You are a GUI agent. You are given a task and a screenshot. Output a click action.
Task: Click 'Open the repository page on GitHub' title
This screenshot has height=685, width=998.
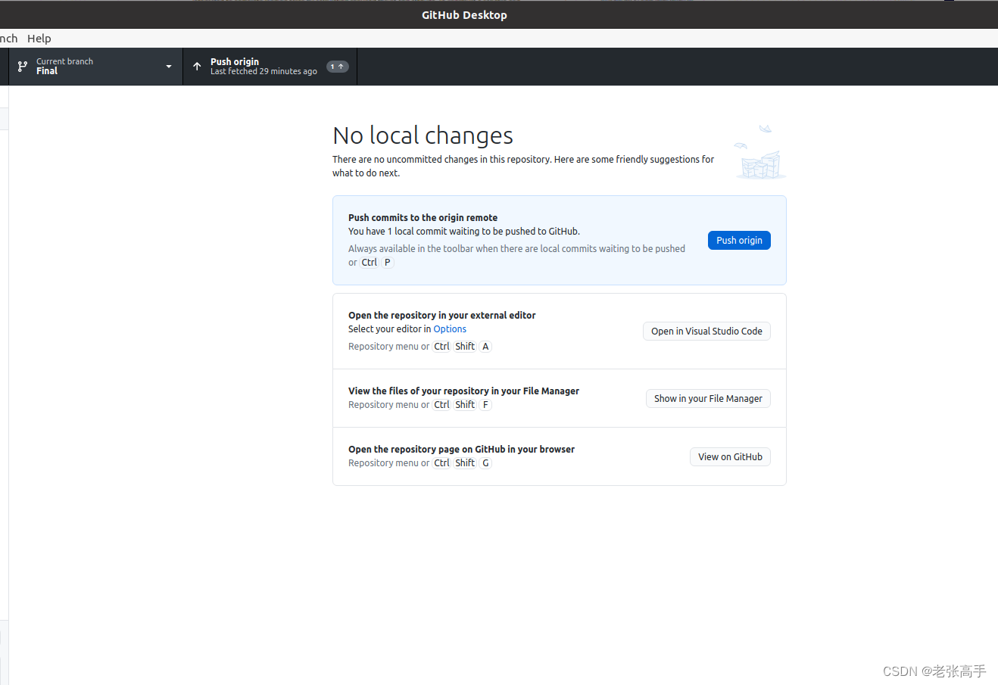(461, 450)
